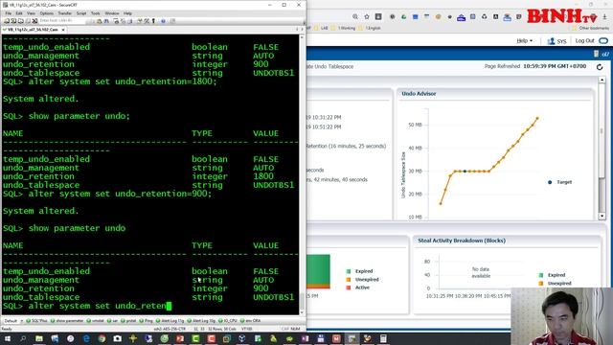Click the Ping button bar shortcut
613x345 pixels.
pos(147,321)
